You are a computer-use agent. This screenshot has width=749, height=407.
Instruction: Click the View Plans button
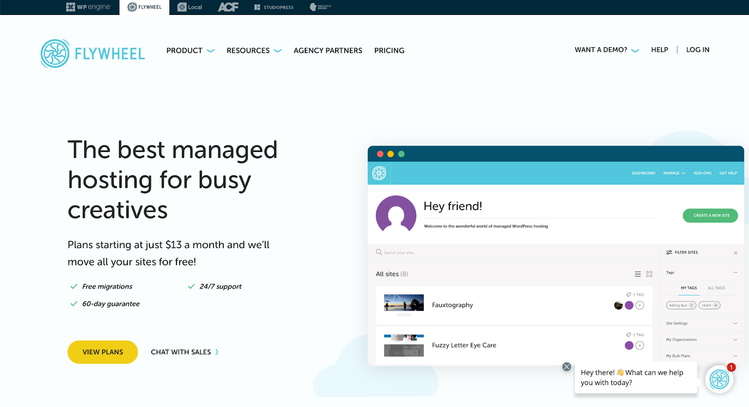pyautogui.click(x=103, y=352)
